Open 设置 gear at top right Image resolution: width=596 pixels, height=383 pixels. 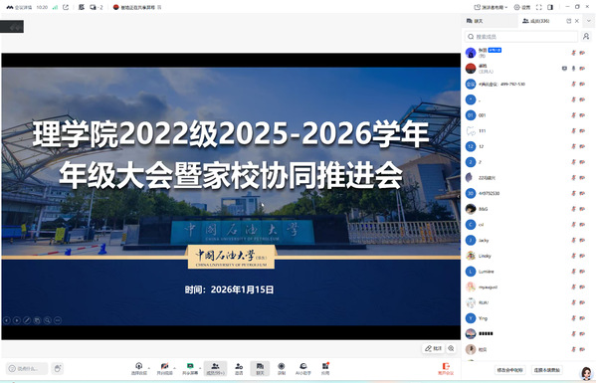pos(522,7)
